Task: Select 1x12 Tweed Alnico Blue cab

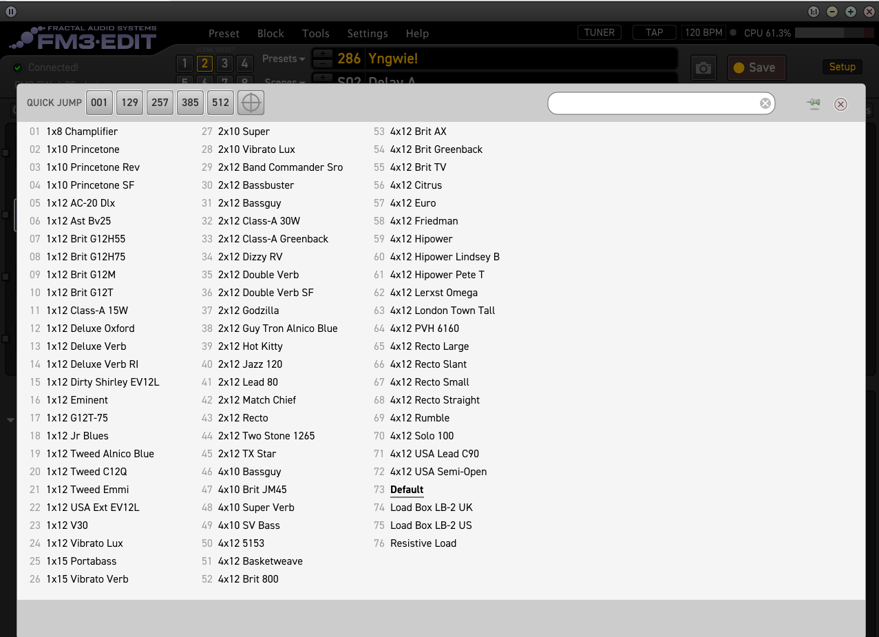Action: (100, 454)
